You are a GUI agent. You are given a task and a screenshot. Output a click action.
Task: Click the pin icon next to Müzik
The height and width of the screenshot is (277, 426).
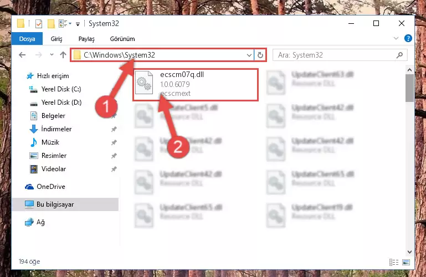coord(114,142)
